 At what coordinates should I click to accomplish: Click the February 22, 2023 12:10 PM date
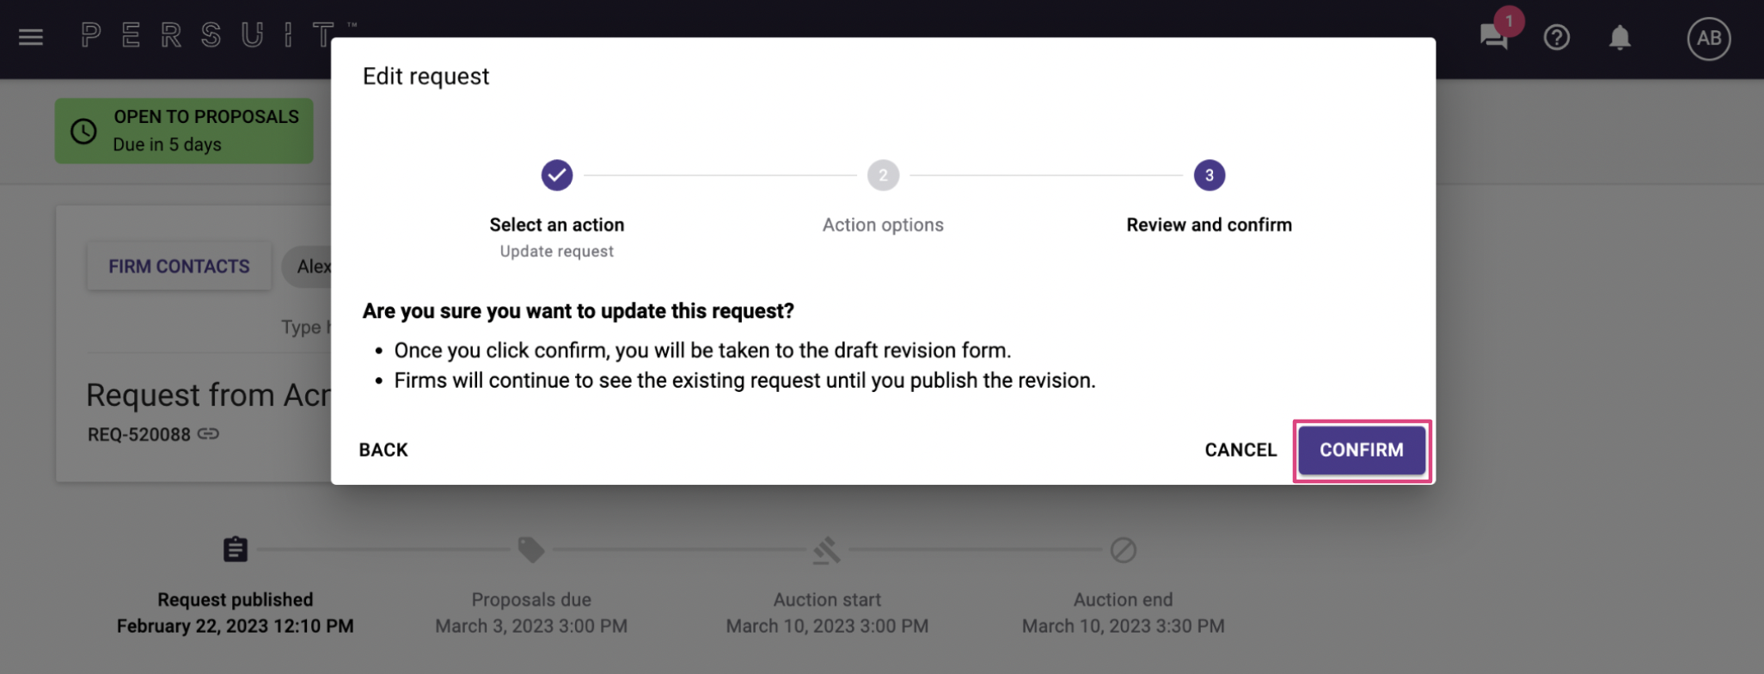pyautogui.click(x=235, y=626)
